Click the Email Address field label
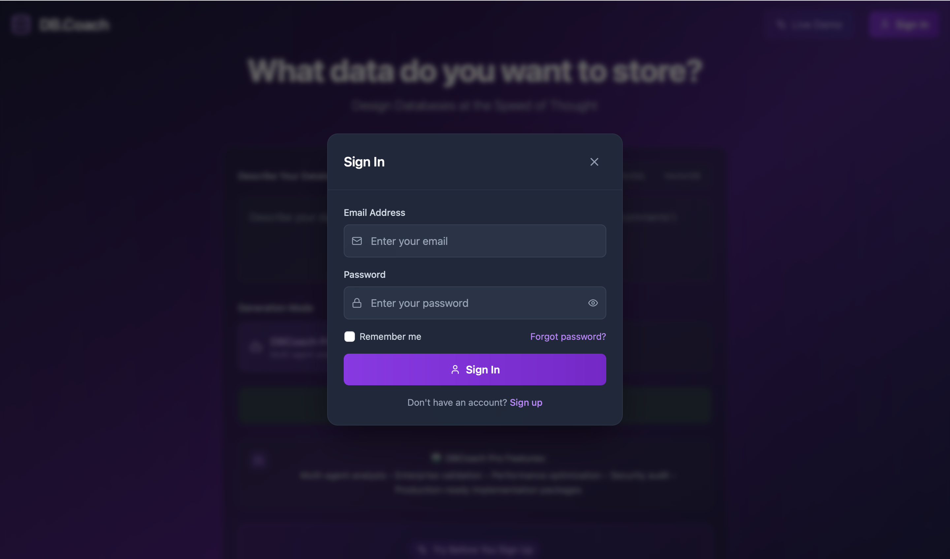950x559 pixels. click(x=374, y=213)
